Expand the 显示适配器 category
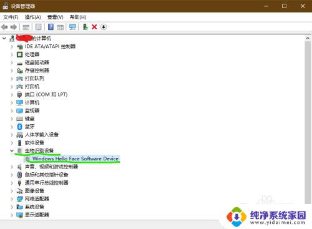Viewport: 312px width, 229px height. [12, 215]
